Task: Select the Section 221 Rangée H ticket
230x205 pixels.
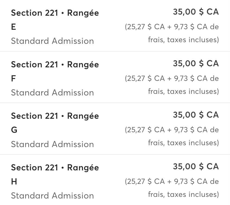Action: click(115, 180)
